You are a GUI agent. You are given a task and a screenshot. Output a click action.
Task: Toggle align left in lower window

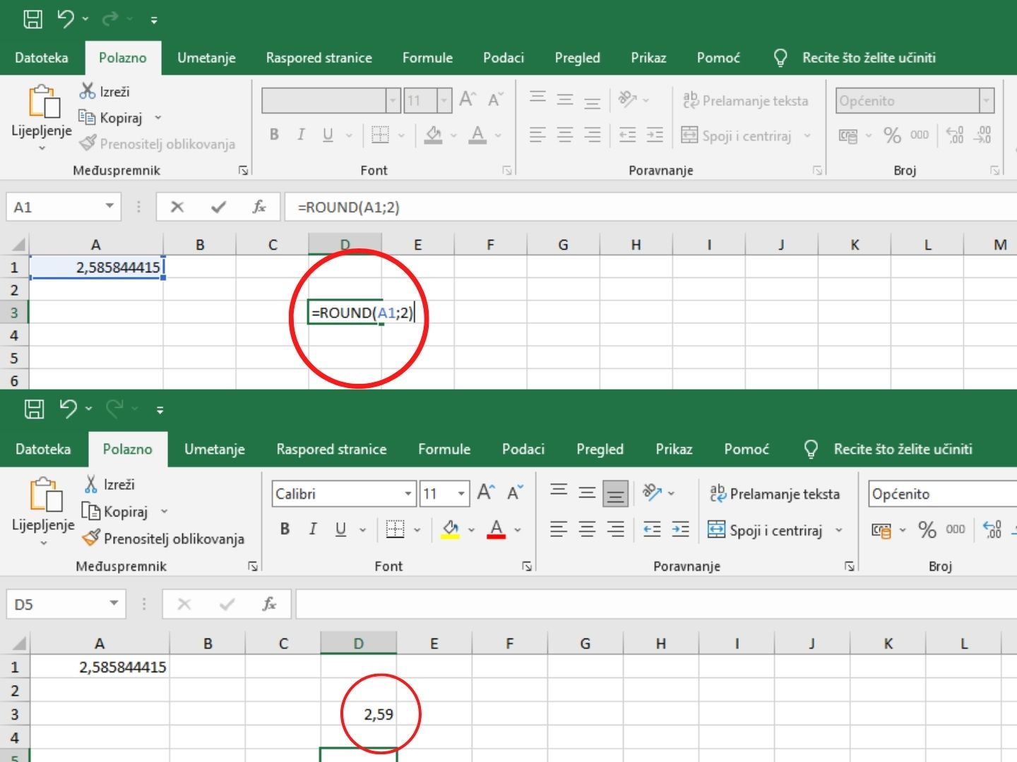[x=559, y=529]
